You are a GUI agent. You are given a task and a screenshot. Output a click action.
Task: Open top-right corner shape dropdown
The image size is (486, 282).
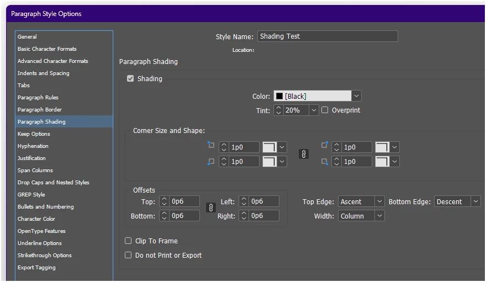[x=394, y=147]
